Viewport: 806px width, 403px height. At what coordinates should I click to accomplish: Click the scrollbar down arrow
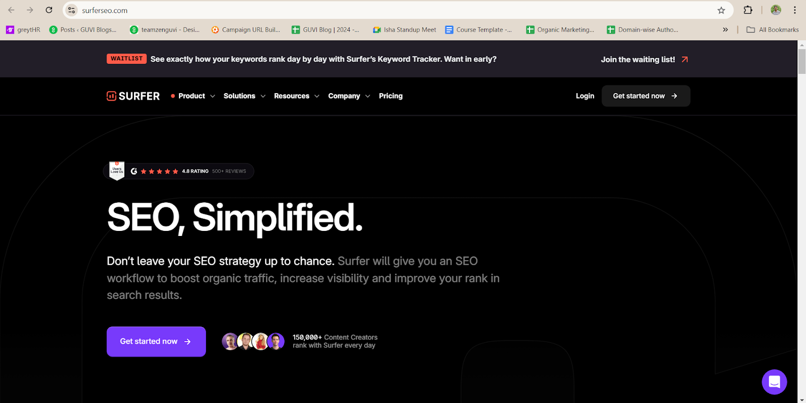click(x=801, y=399)
